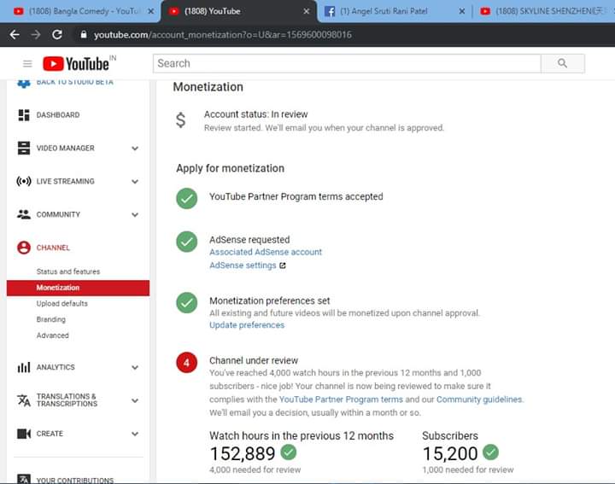Close the Bangla Comedy tab
The height and width of the screenshot is (484, 615).
tap(150, 11)
